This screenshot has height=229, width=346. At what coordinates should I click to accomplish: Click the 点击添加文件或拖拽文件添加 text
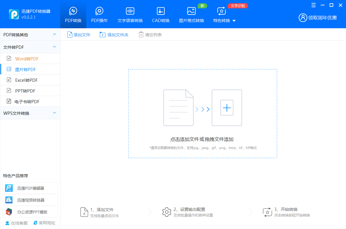202,139
